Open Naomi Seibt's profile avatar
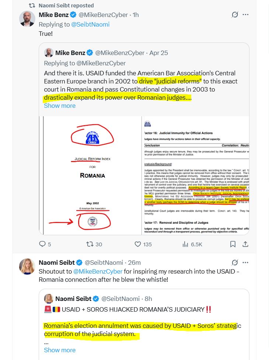This screenshot has width=269, height=360. pos(27,267)
